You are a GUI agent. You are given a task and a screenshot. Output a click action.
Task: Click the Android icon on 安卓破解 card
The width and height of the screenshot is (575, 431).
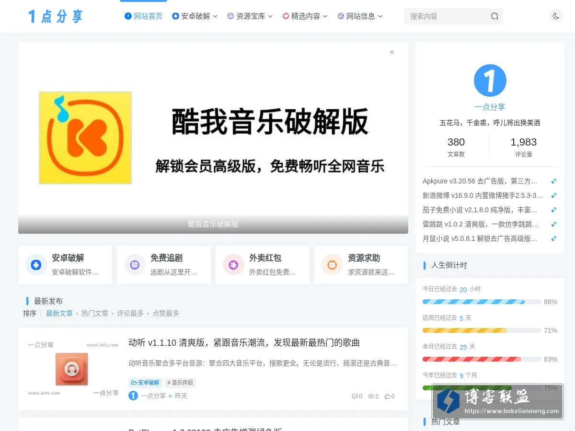click(x=36, y=265)
